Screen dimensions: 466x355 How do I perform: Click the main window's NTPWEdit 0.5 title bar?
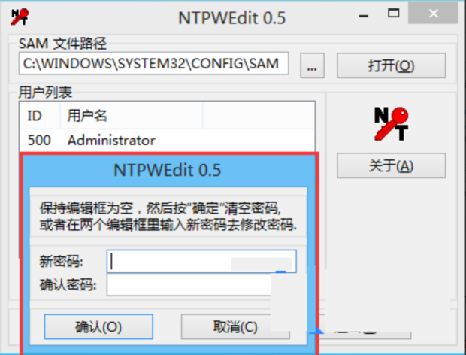coord(232,18)
